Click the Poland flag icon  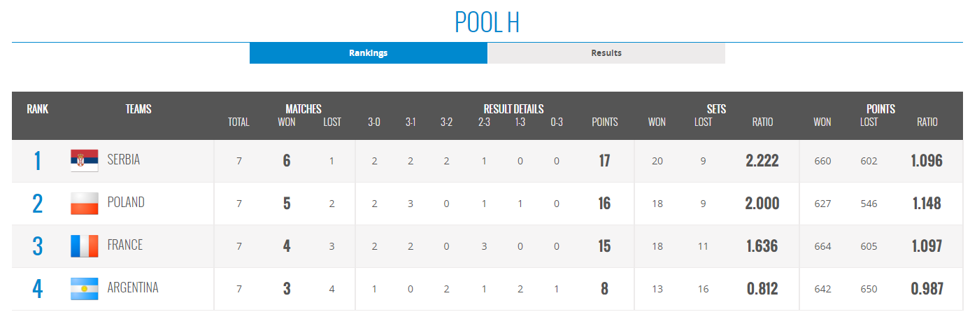click(x=84, y=204)
